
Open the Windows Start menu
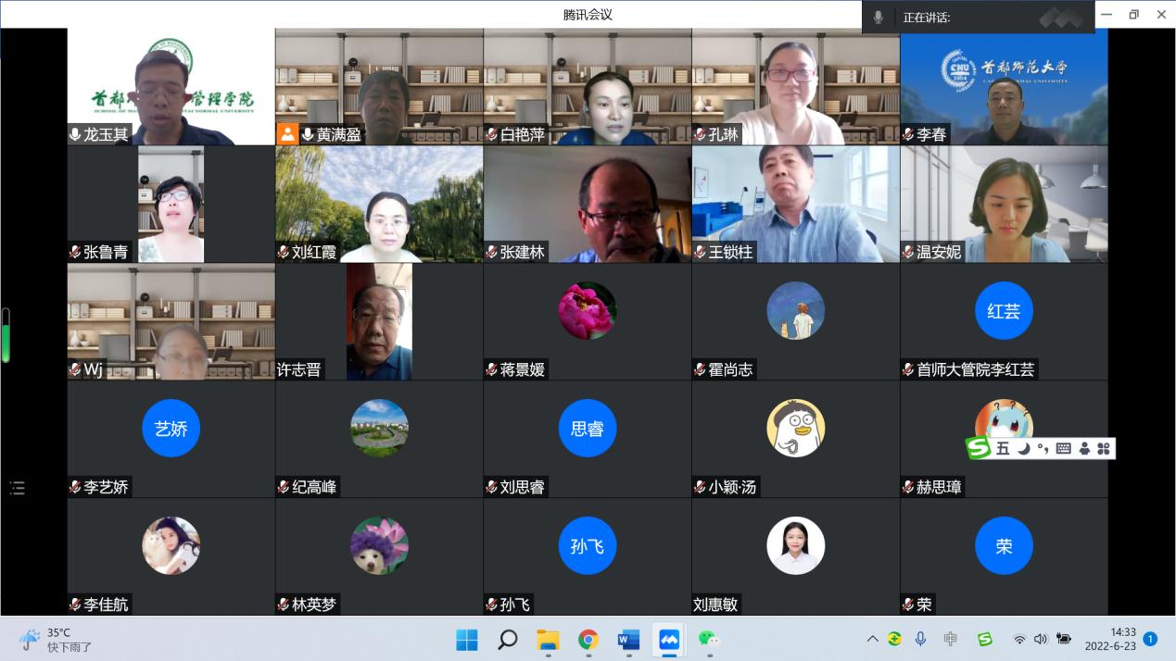pyautogui.click(x=467, y=639)
